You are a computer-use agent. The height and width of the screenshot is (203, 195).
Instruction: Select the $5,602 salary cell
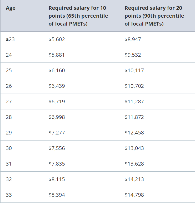pyautogui.click(x=81, y=39)
